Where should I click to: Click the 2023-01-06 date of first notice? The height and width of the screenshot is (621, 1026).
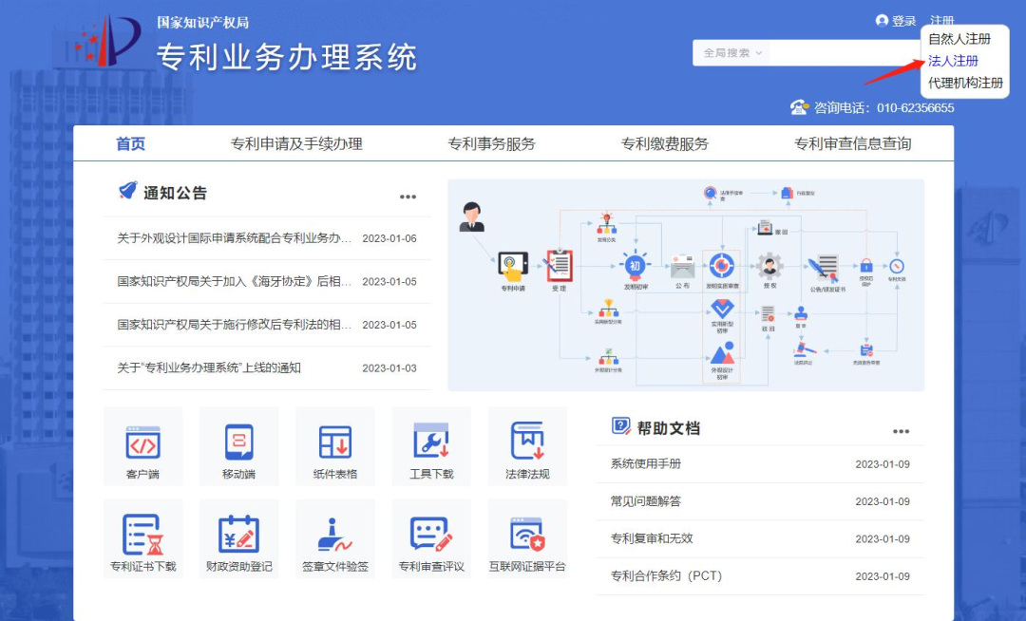(x=389, y=238)
